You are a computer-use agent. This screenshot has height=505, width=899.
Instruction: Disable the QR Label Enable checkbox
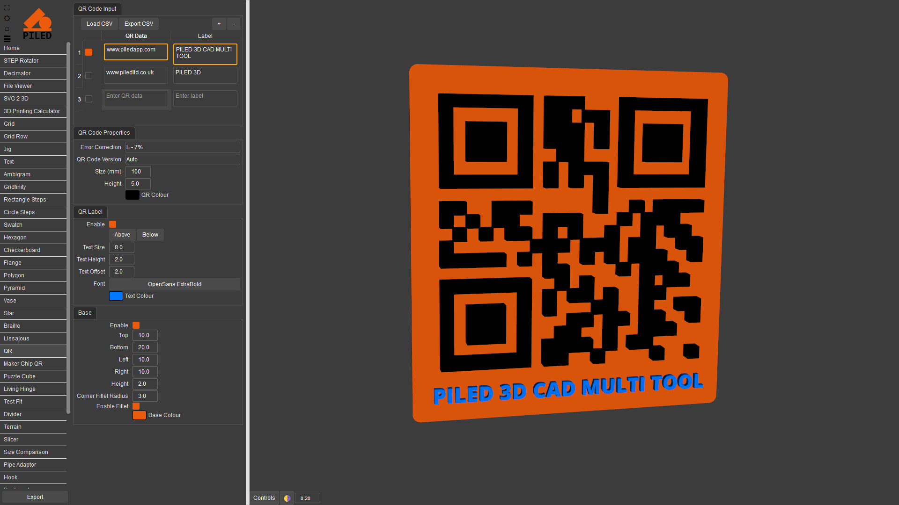(x=112, y=224)
